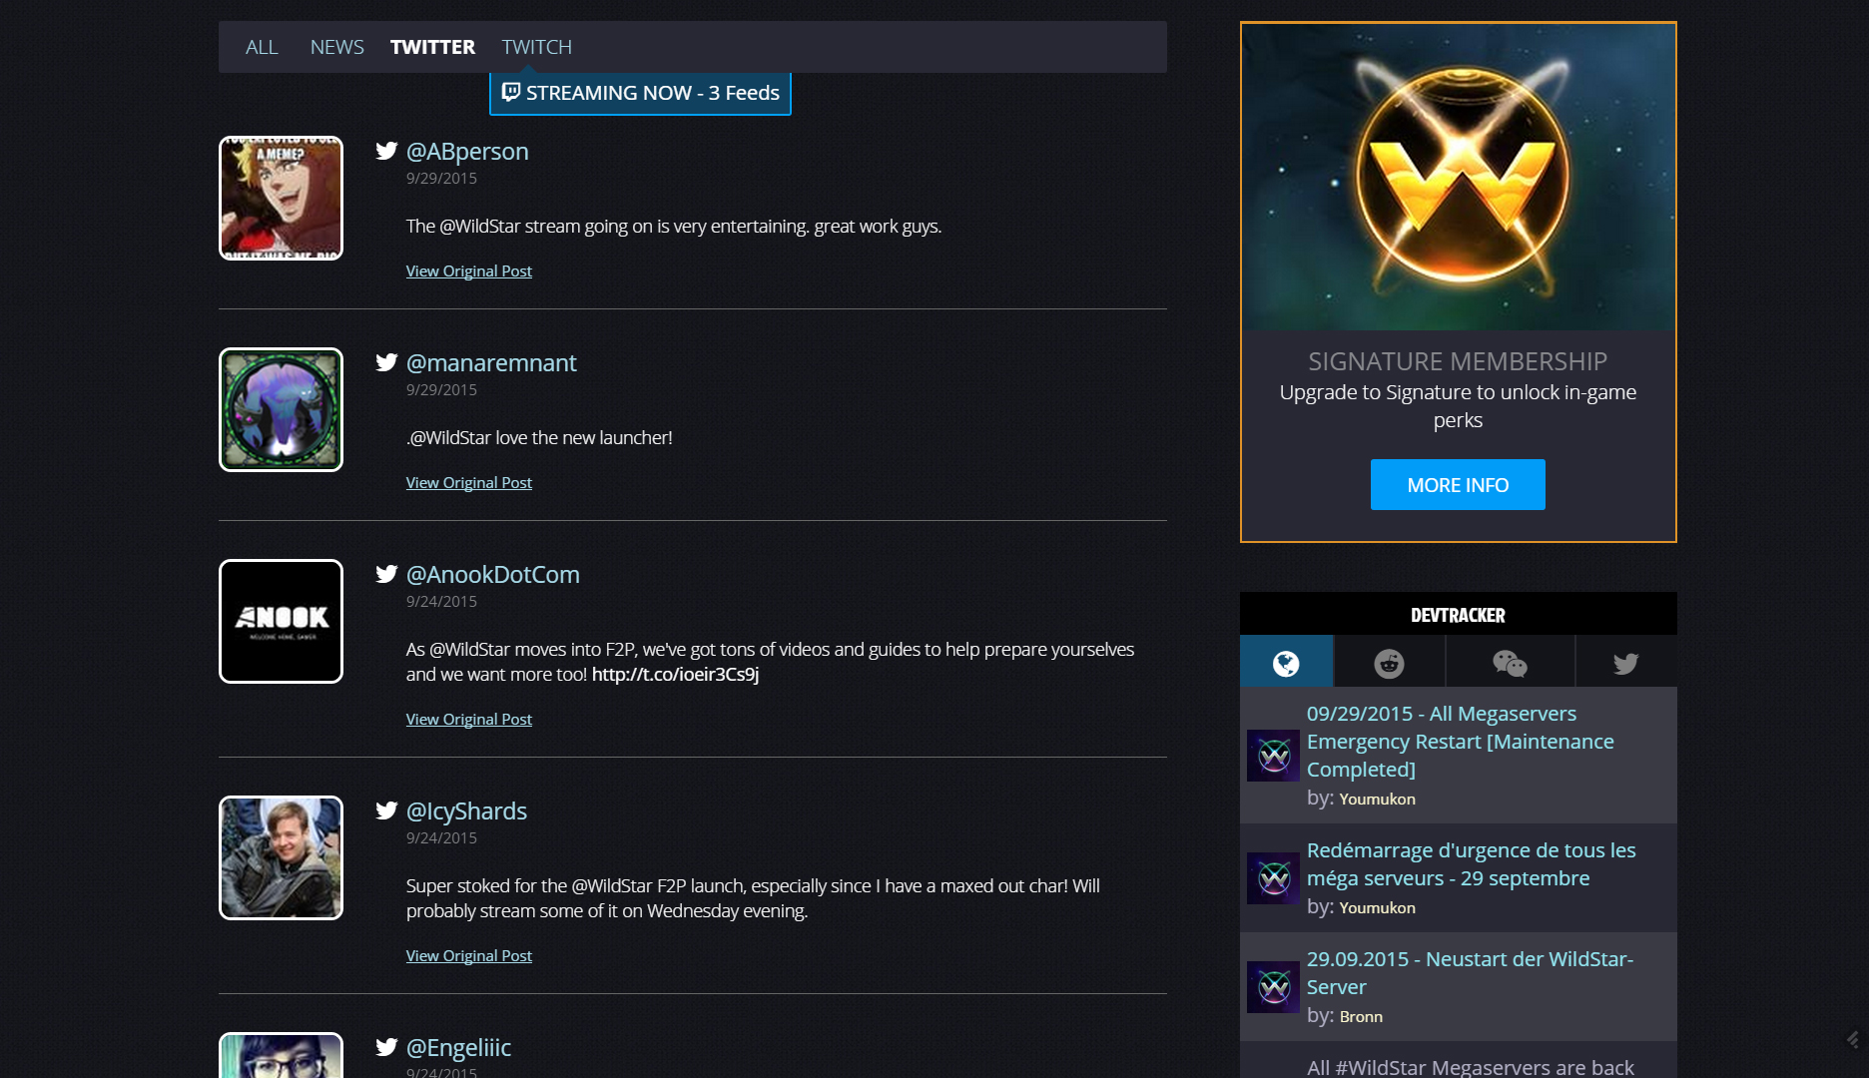Click the @Engeliiic avatar thumbnail
The image size is (1869, 1078).
[281, 1055]
